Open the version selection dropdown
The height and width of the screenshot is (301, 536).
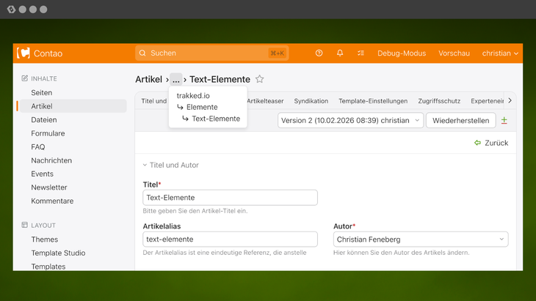(350, 120)
